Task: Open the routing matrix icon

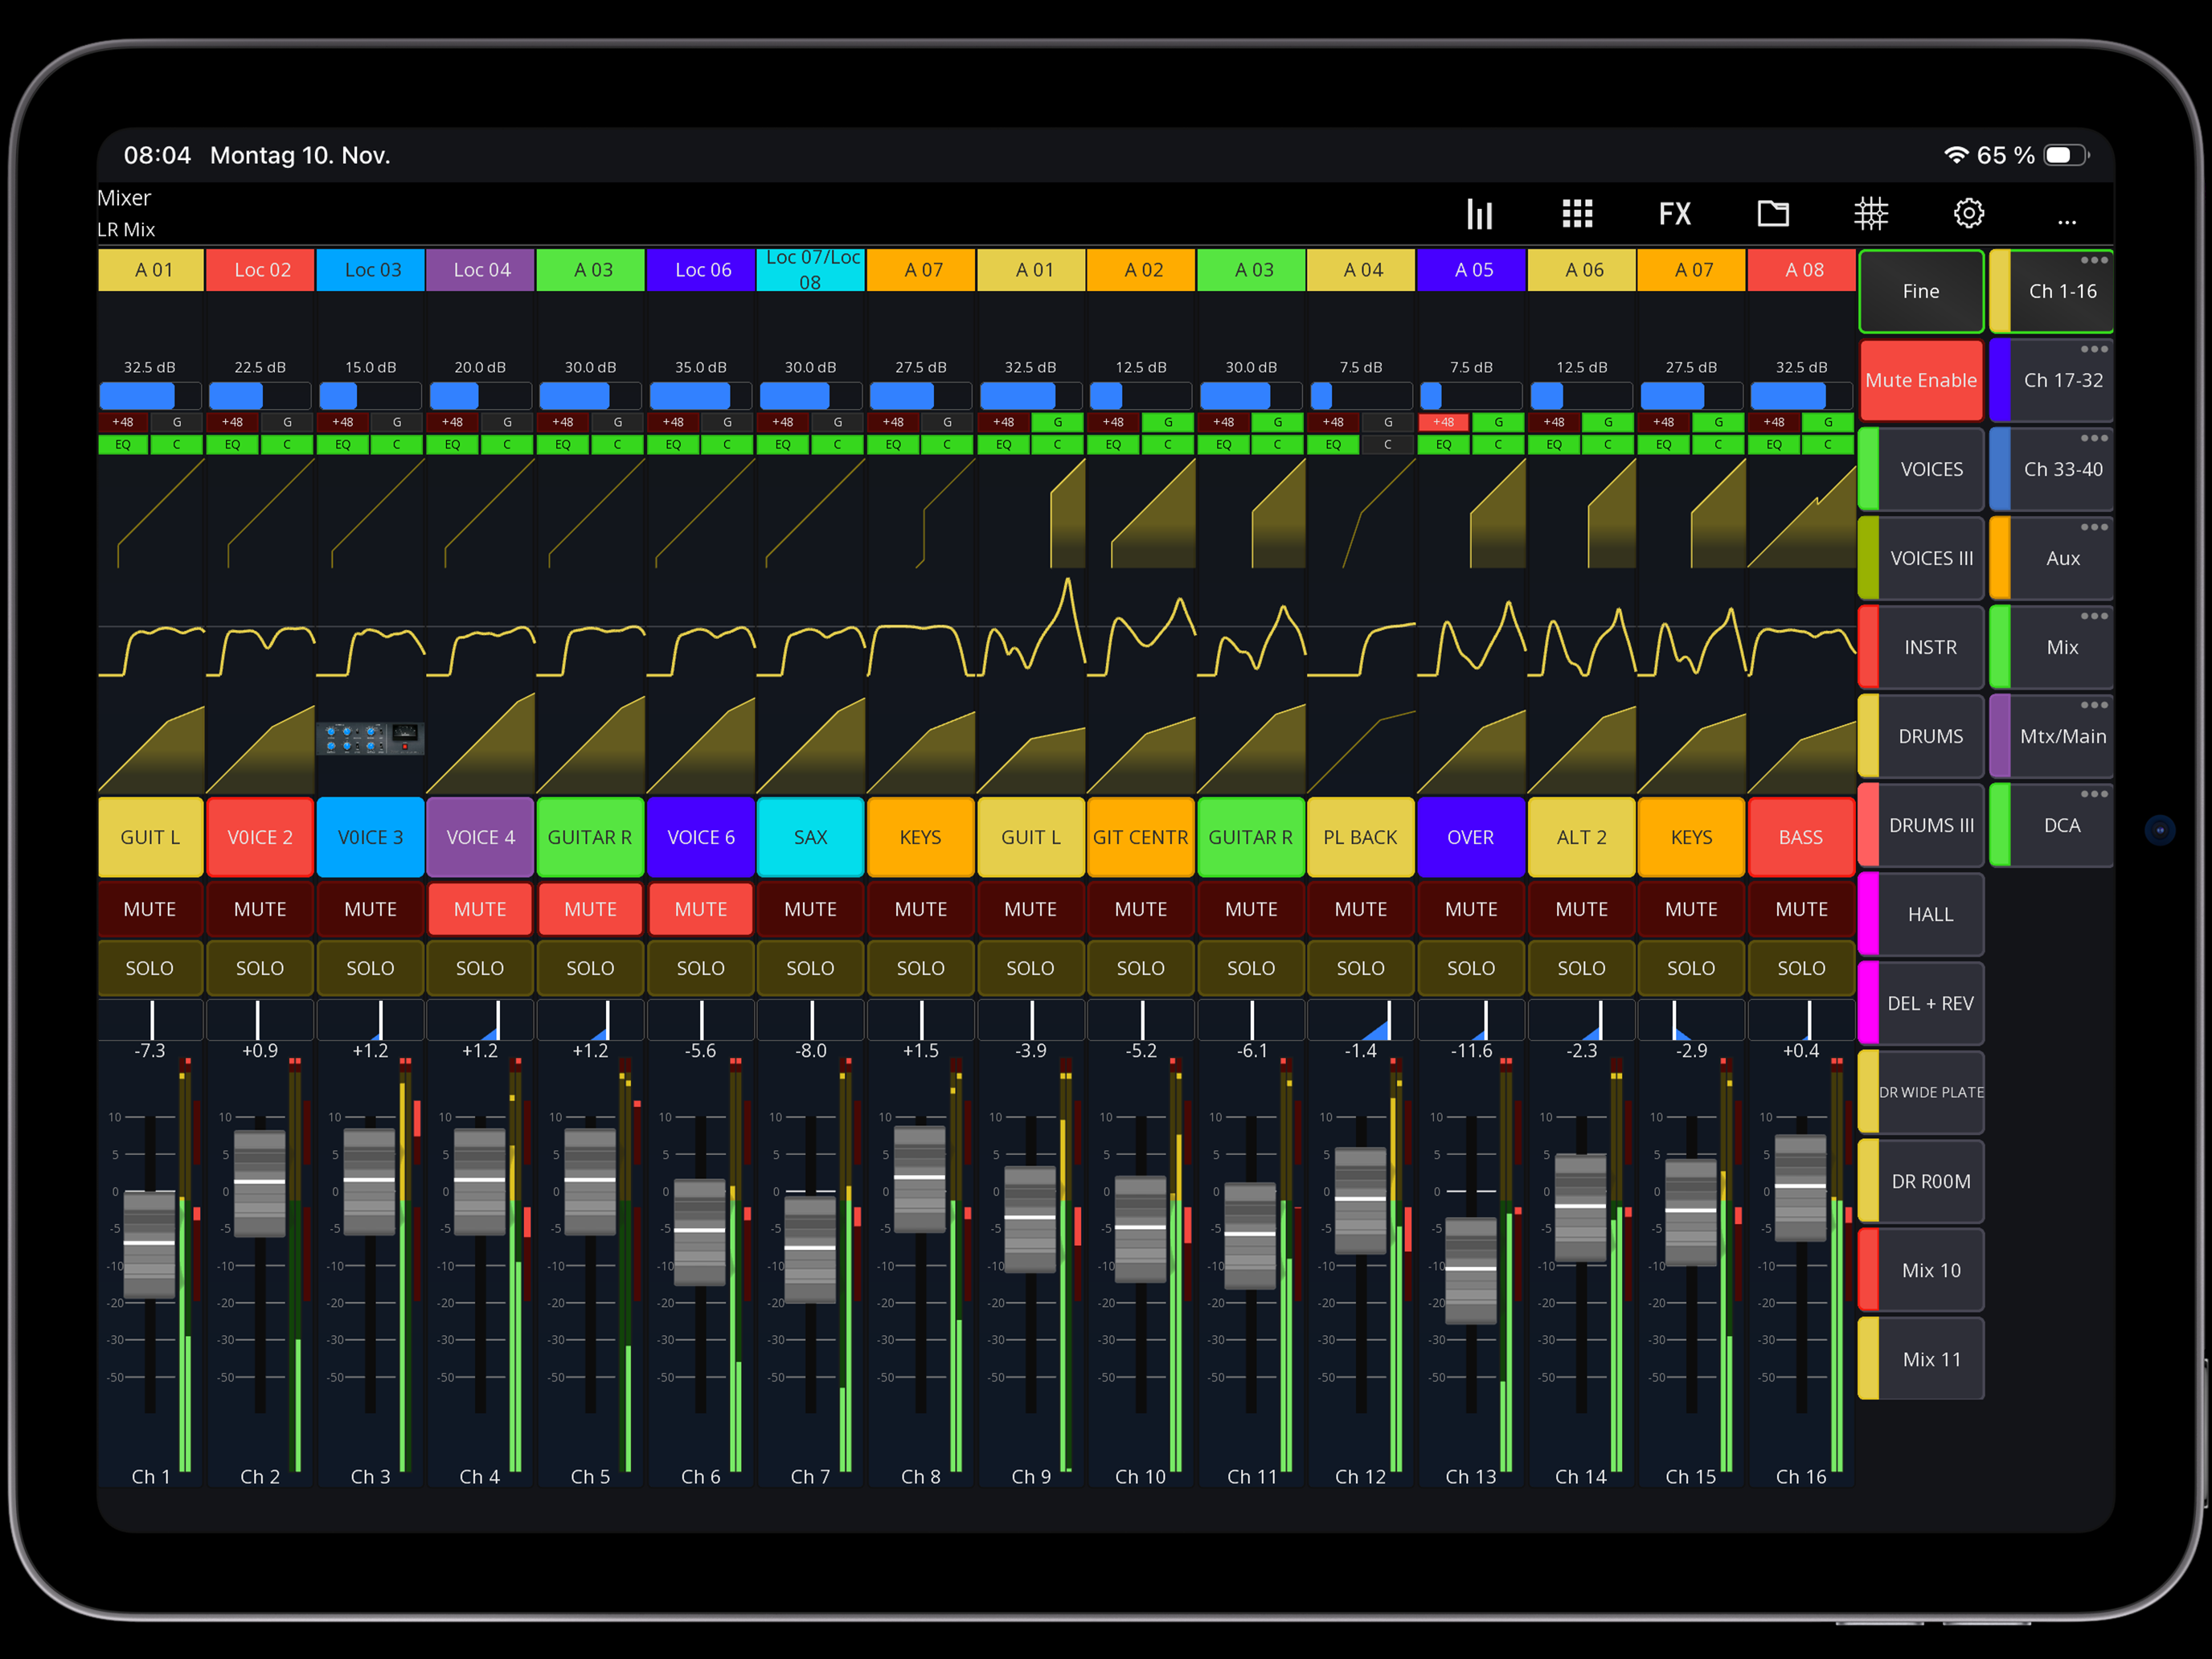Action: (x=1870, y=214)
